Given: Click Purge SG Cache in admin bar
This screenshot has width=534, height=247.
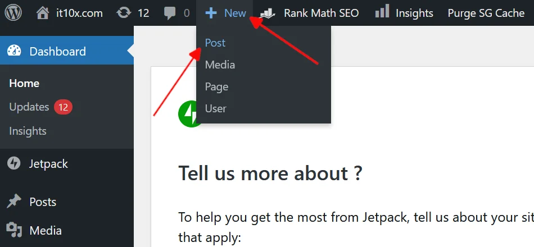Looking at the screenshot, I should (x=486, y=13).
